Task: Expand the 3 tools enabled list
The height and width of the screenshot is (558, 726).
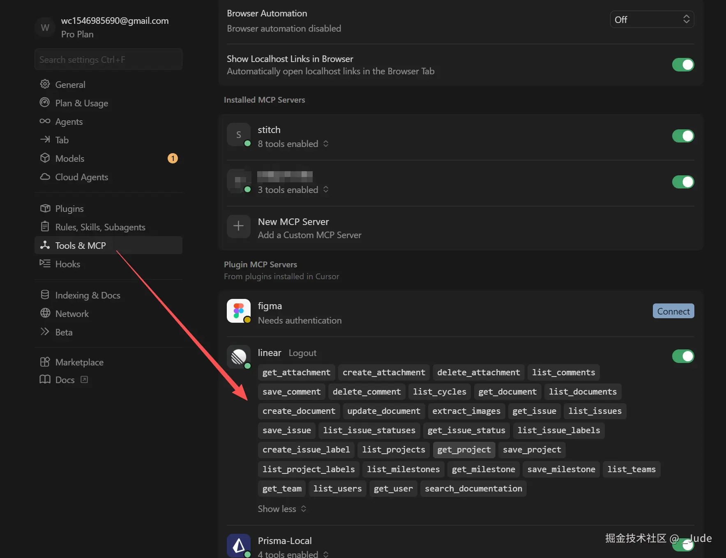Action: [x=293, y=190]
